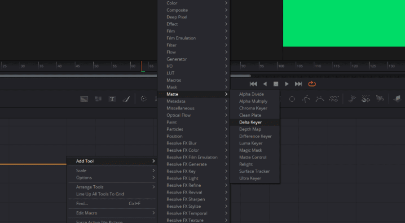Open the Optical Flow tool category
Image resolution: width=405 pixels, height=223 pixels.
194,115
